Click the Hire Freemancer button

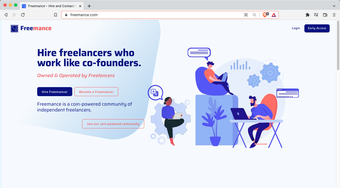pyautogui.click(x=55, y=92)
